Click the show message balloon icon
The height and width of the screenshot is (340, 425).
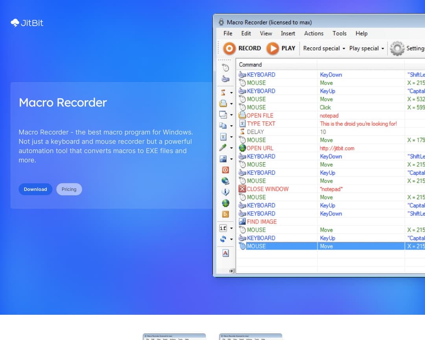pos(225,192)
